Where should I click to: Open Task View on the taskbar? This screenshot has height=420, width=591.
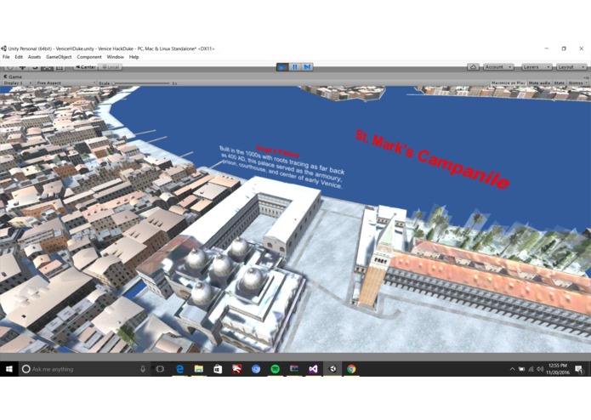160,369
